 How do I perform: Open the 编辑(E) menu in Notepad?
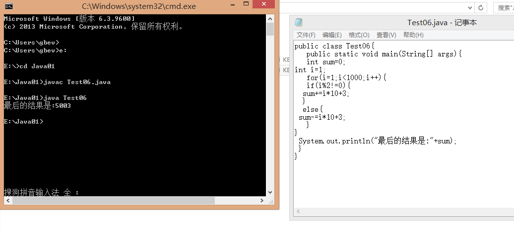(332, 35)
